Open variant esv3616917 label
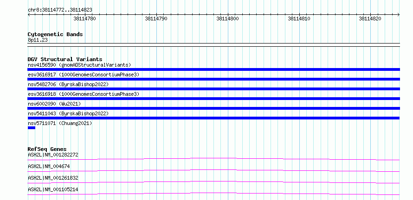The height and width of the screenshot is (200, 413). point(84,75)
